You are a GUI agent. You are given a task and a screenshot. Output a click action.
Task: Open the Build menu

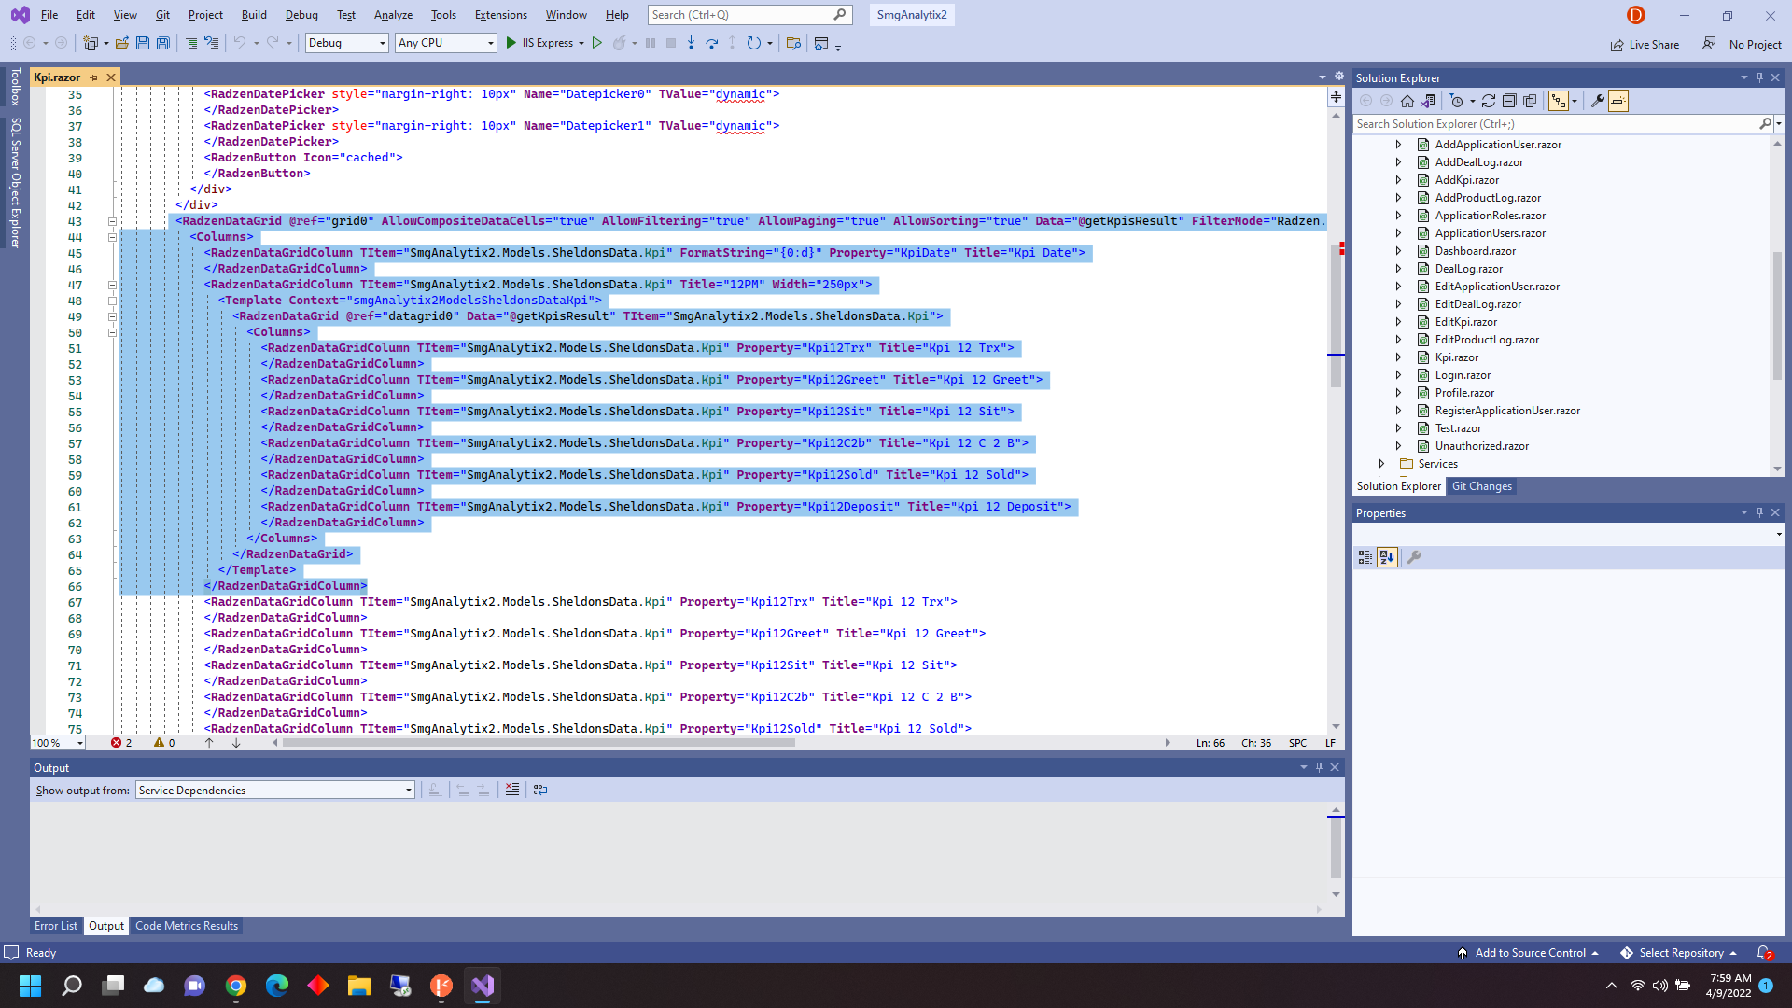pyautogui.click(x=254, y=15)
